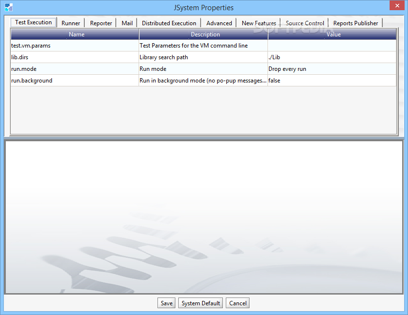Select the run.mode name cell

point(75,69)
